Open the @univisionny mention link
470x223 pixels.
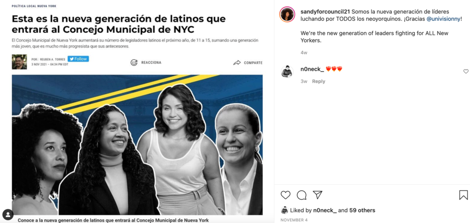pos(443,19)
